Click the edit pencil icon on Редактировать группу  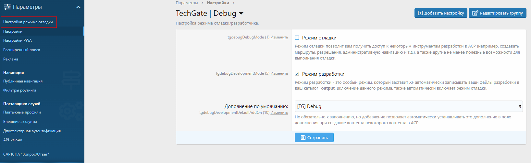475,13
